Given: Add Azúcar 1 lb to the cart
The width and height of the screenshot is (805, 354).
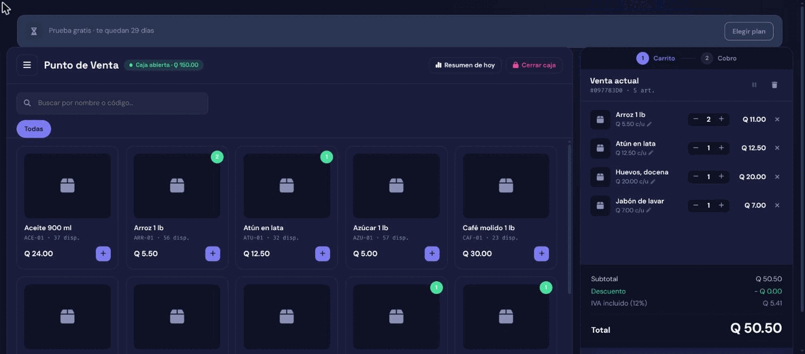Looking at the screenshot, I should 432,253.
